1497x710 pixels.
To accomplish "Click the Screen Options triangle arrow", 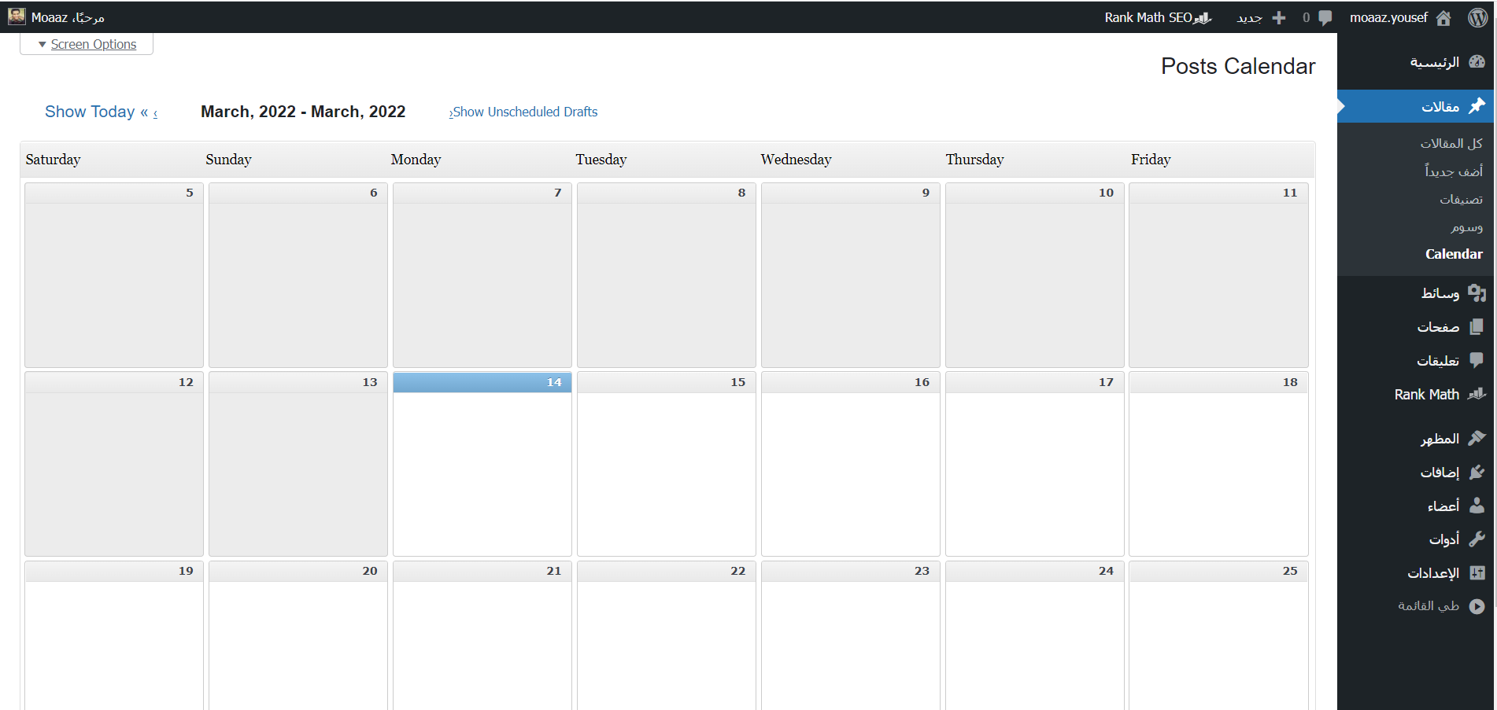I will pos(42,45).
